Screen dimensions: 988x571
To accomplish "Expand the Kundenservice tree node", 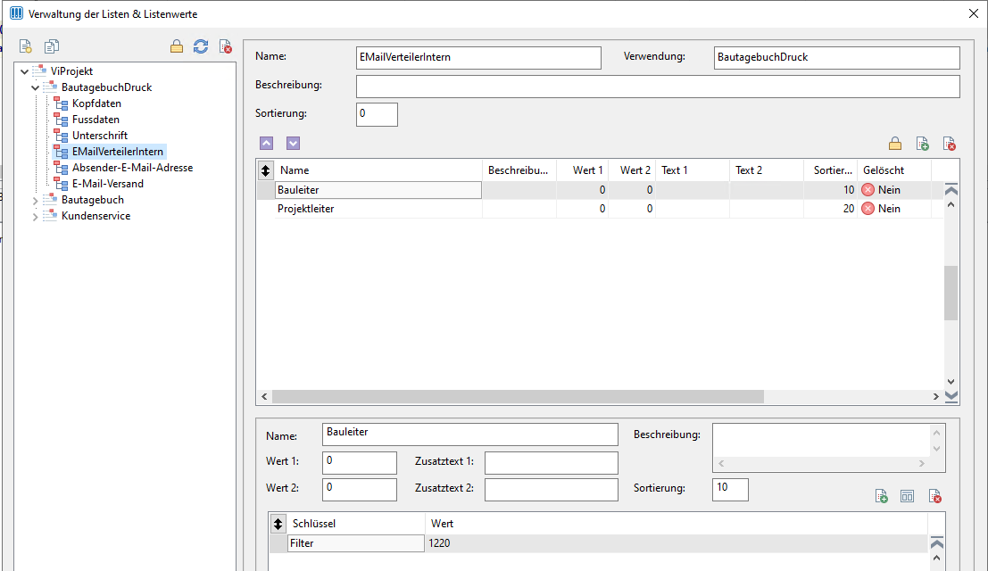I will click(36, 216).
